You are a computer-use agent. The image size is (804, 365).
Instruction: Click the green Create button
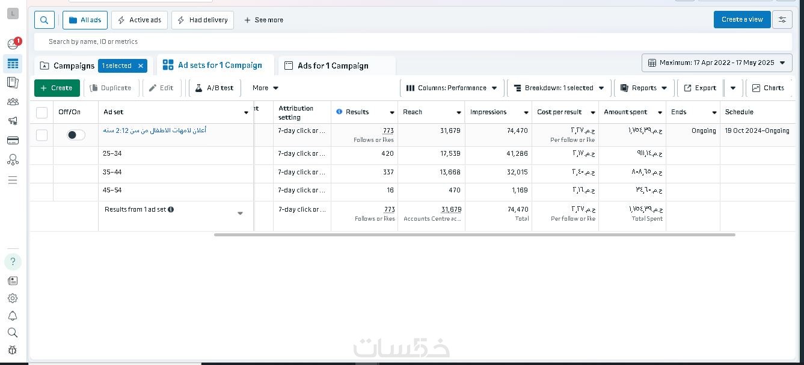(57, 88)
